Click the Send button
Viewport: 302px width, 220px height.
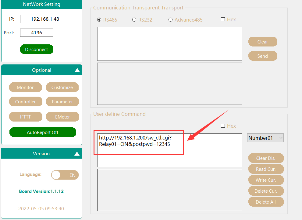click(x=262, y=56)
